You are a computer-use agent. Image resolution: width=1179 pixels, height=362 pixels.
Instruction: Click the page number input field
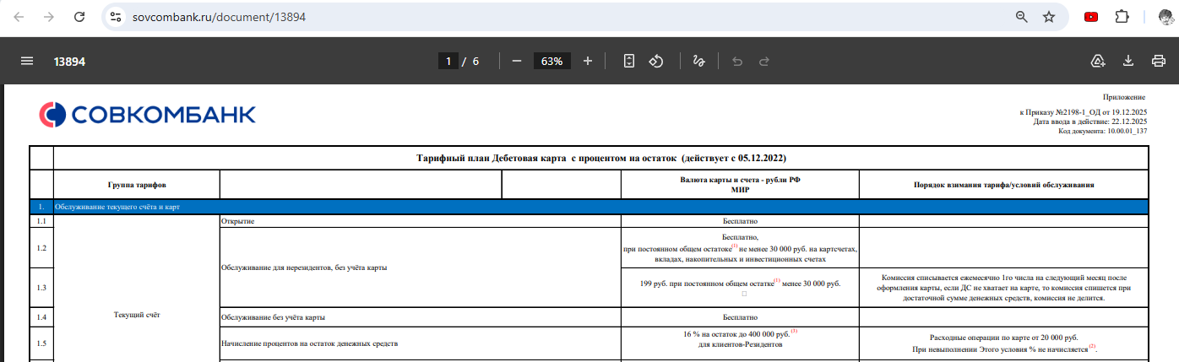pos(448,62)
